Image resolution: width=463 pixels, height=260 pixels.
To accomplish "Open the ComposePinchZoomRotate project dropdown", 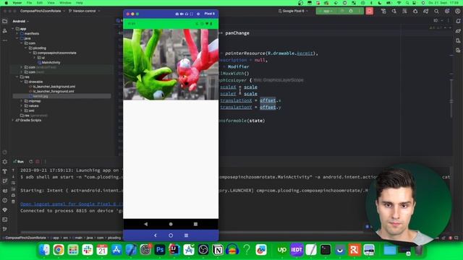I will click(43, 11).
